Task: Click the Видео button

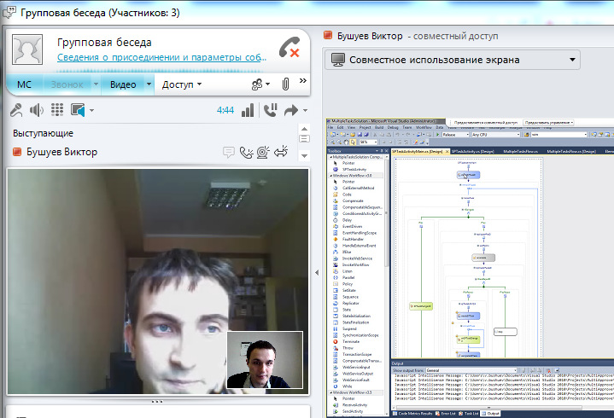Action: click(123, 84)
